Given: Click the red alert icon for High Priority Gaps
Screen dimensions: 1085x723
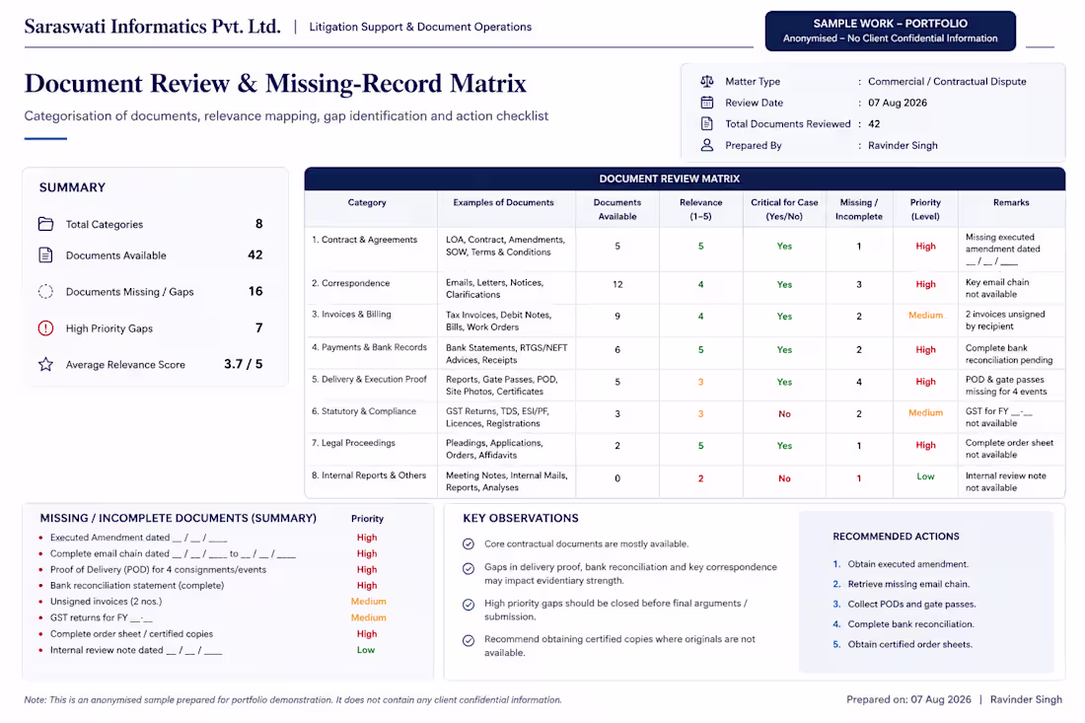Looking at the screenshot, I should pyautogui.click(x=45, y=327).
